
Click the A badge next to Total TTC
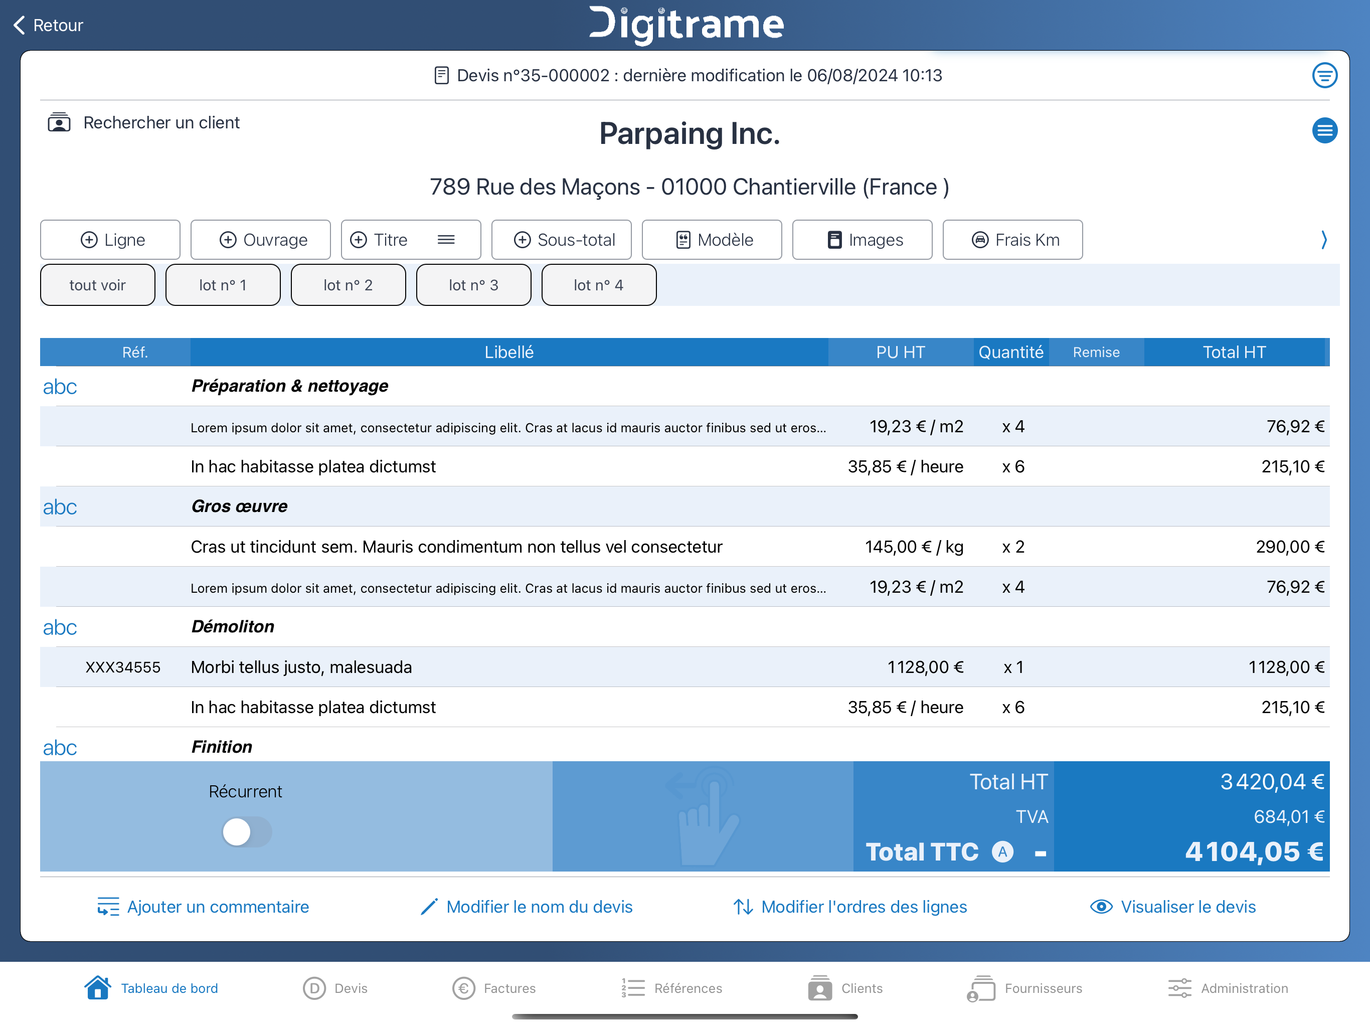click(1002, 851)
